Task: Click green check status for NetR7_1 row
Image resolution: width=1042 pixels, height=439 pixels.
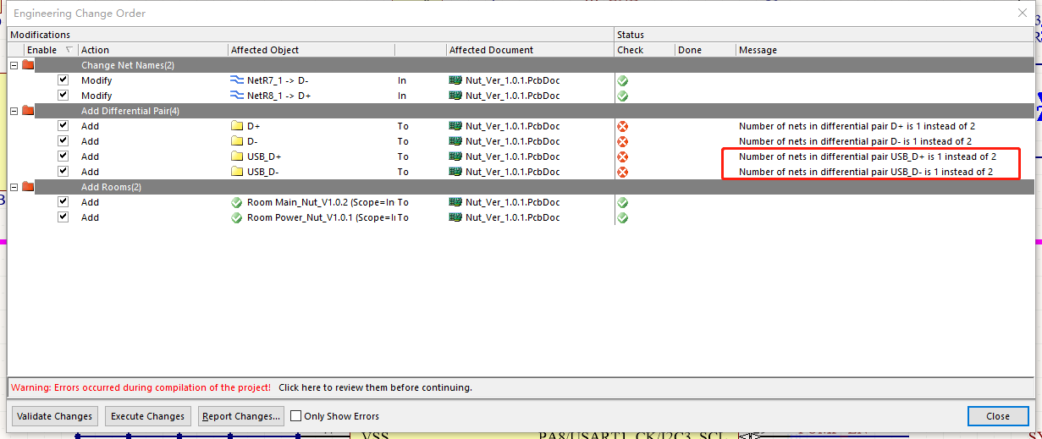Action: tap(622, 80)
